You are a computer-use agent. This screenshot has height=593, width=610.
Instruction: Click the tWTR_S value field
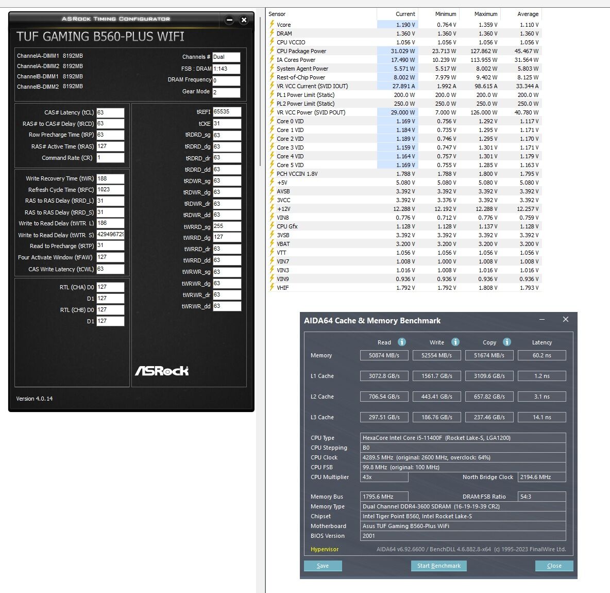tap(110, 235)
